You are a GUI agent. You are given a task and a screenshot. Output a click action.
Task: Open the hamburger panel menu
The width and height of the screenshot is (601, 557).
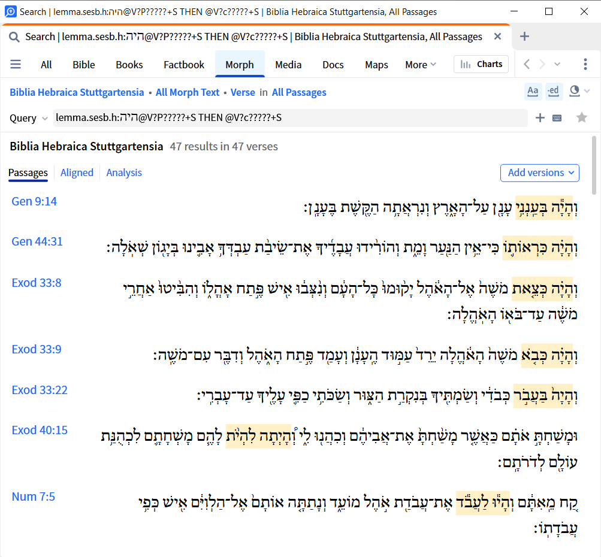[x=16, y=64]
